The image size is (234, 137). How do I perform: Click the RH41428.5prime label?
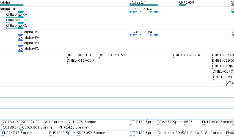tap(73, 127)
